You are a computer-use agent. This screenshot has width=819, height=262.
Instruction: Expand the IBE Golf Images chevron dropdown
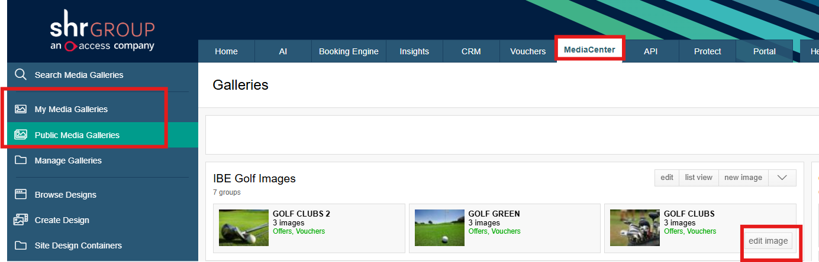pos(782,178)
